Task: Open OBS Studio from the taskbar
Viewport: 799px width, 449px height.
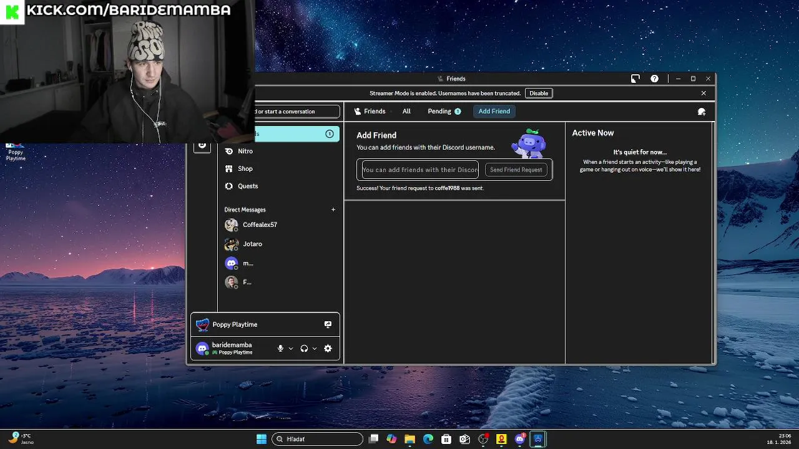Action: (x=483, y=439)
